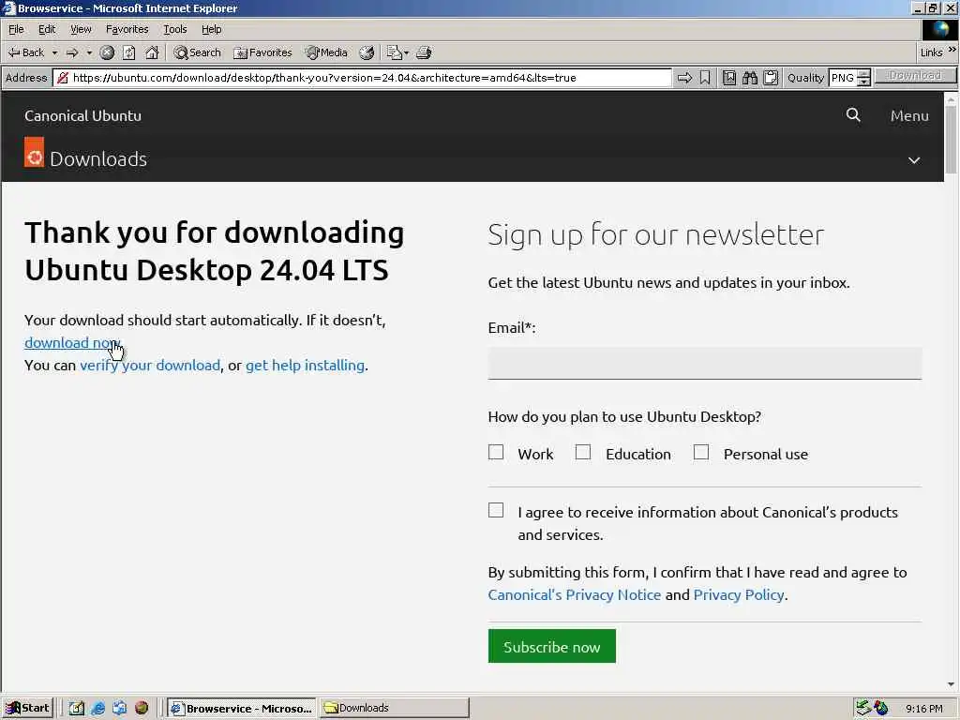Viewport: 960px width, 720px height.
Task: Open the get help installing link
Action: [x=305, y=366]
